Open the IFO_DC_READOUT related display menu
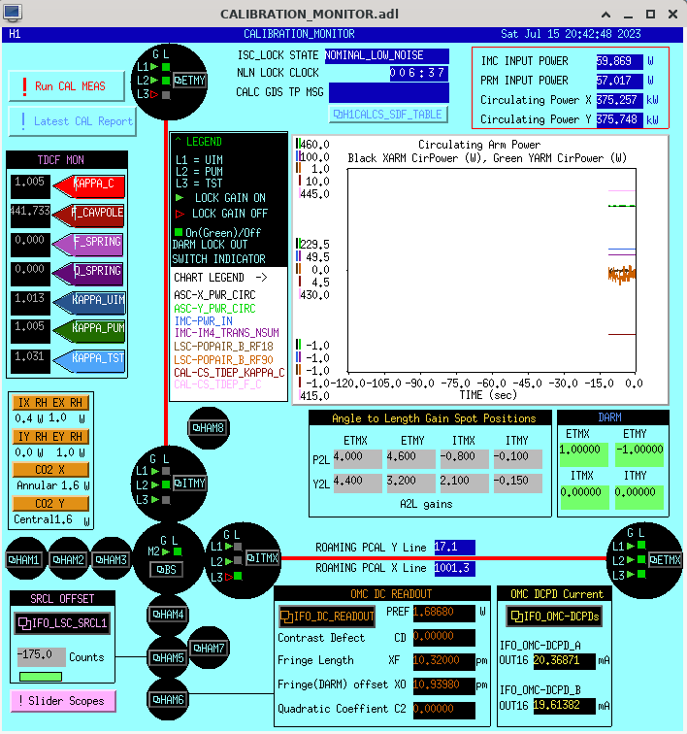Viewport: 687px width, 734px height. (x=327, y=617)
